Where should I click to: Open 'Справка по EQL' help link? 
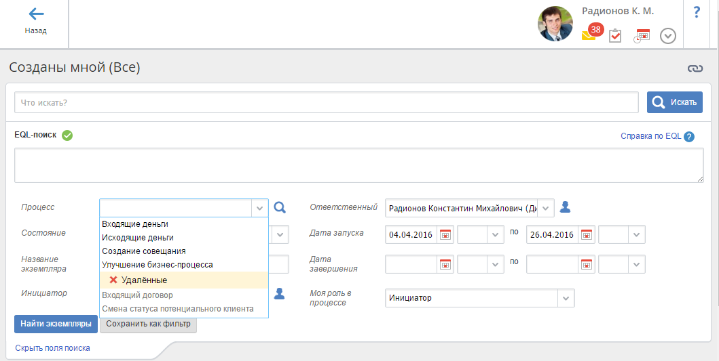tap(650, 136)
